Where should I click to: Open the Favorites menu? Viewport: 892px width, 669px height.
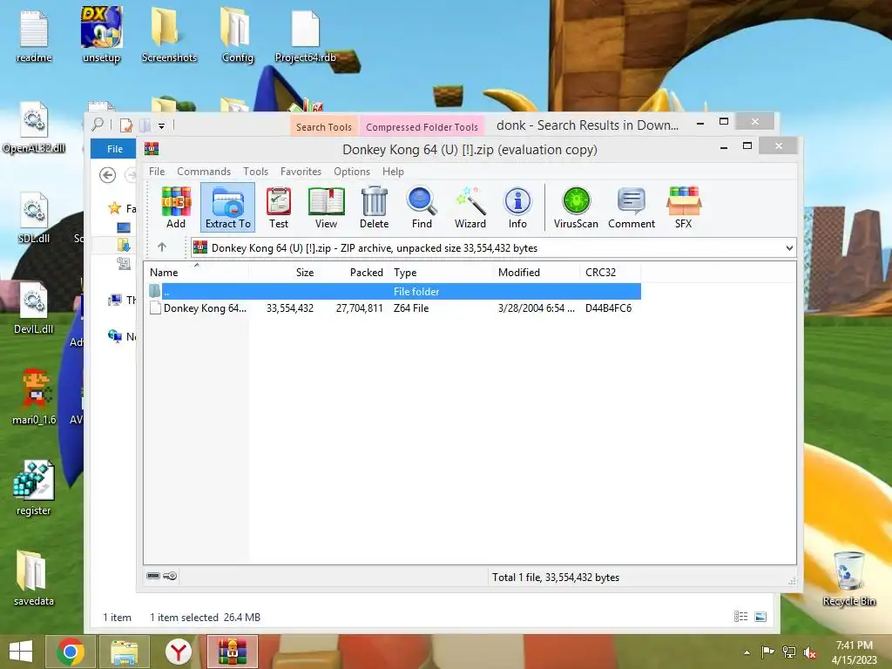click(x=301, y=172)
